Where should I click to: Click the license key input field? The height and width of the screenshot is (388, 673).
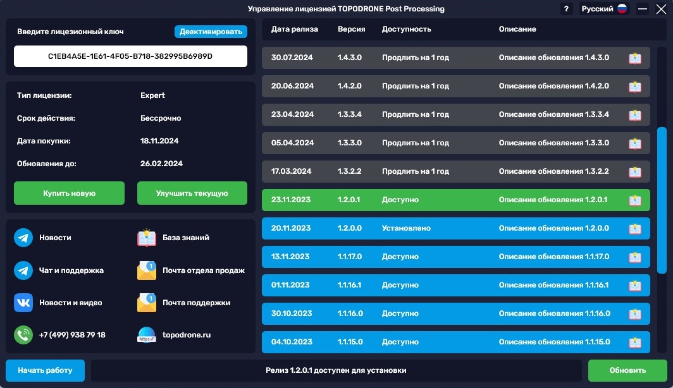[130, 56]
